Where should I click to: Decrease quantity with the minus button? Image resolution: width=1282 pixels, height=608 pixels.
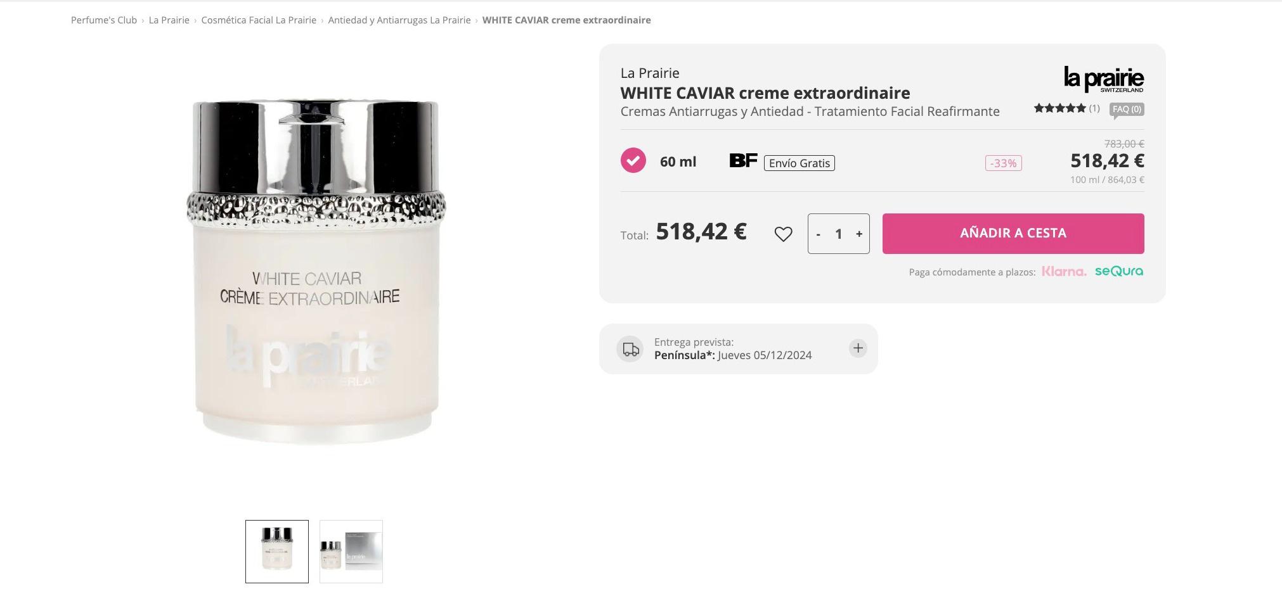tap(819, 234)
